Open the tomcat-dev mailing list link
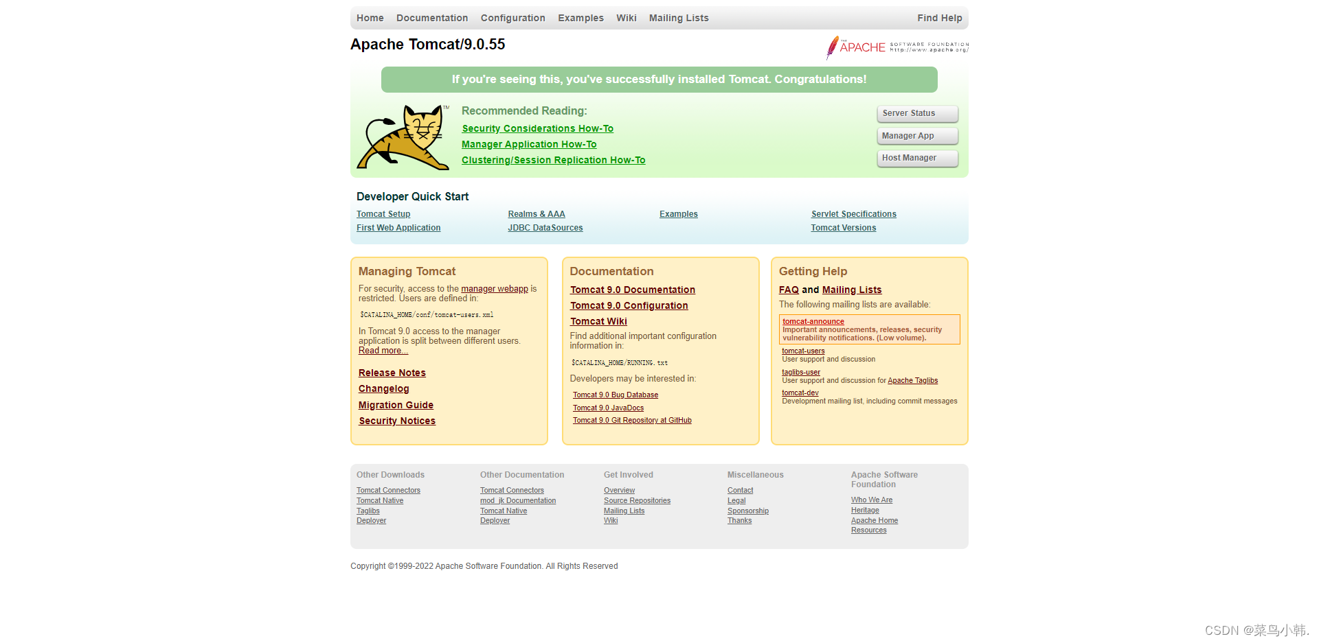This screenshot has height=643, width=1319. [x=800, y=393]
